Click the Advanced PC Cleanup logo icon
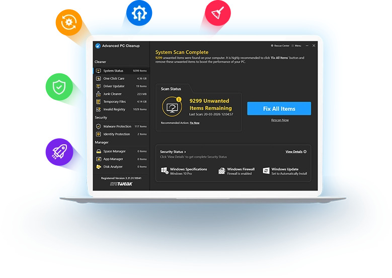This screenshot has height=278, width=392. click(x=98, y=46)
